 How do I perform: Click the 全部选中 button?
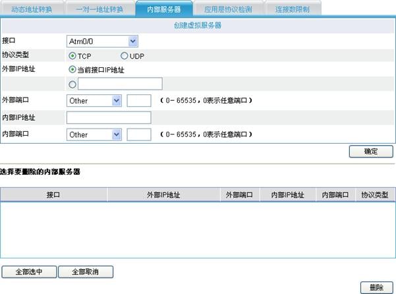click(29, 272)
